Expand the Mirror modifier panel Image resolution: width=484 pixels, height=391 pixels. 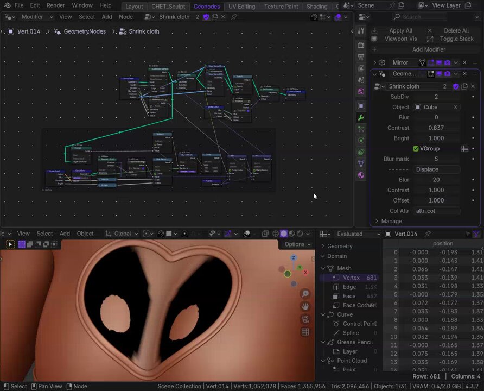pos(374,62)
